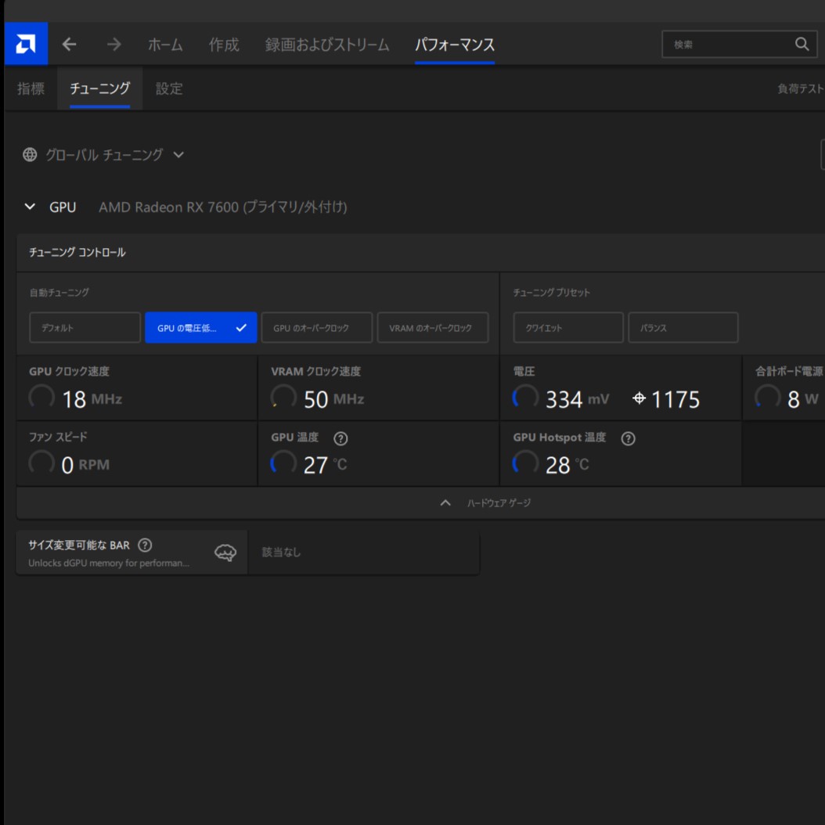Open help icon next to GPU Hotspot 温度
Image resolution: width=825 pixels, height=825 pixels.
628,438
